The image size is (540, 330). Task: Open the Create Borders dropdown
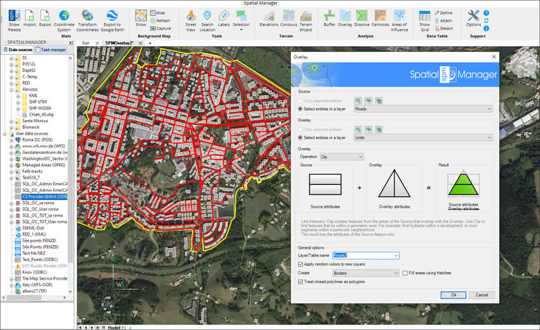[x=366, y=273]
